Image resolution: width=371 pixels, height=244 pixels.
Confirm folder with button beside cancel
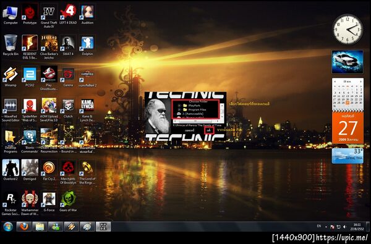(209, 130)
